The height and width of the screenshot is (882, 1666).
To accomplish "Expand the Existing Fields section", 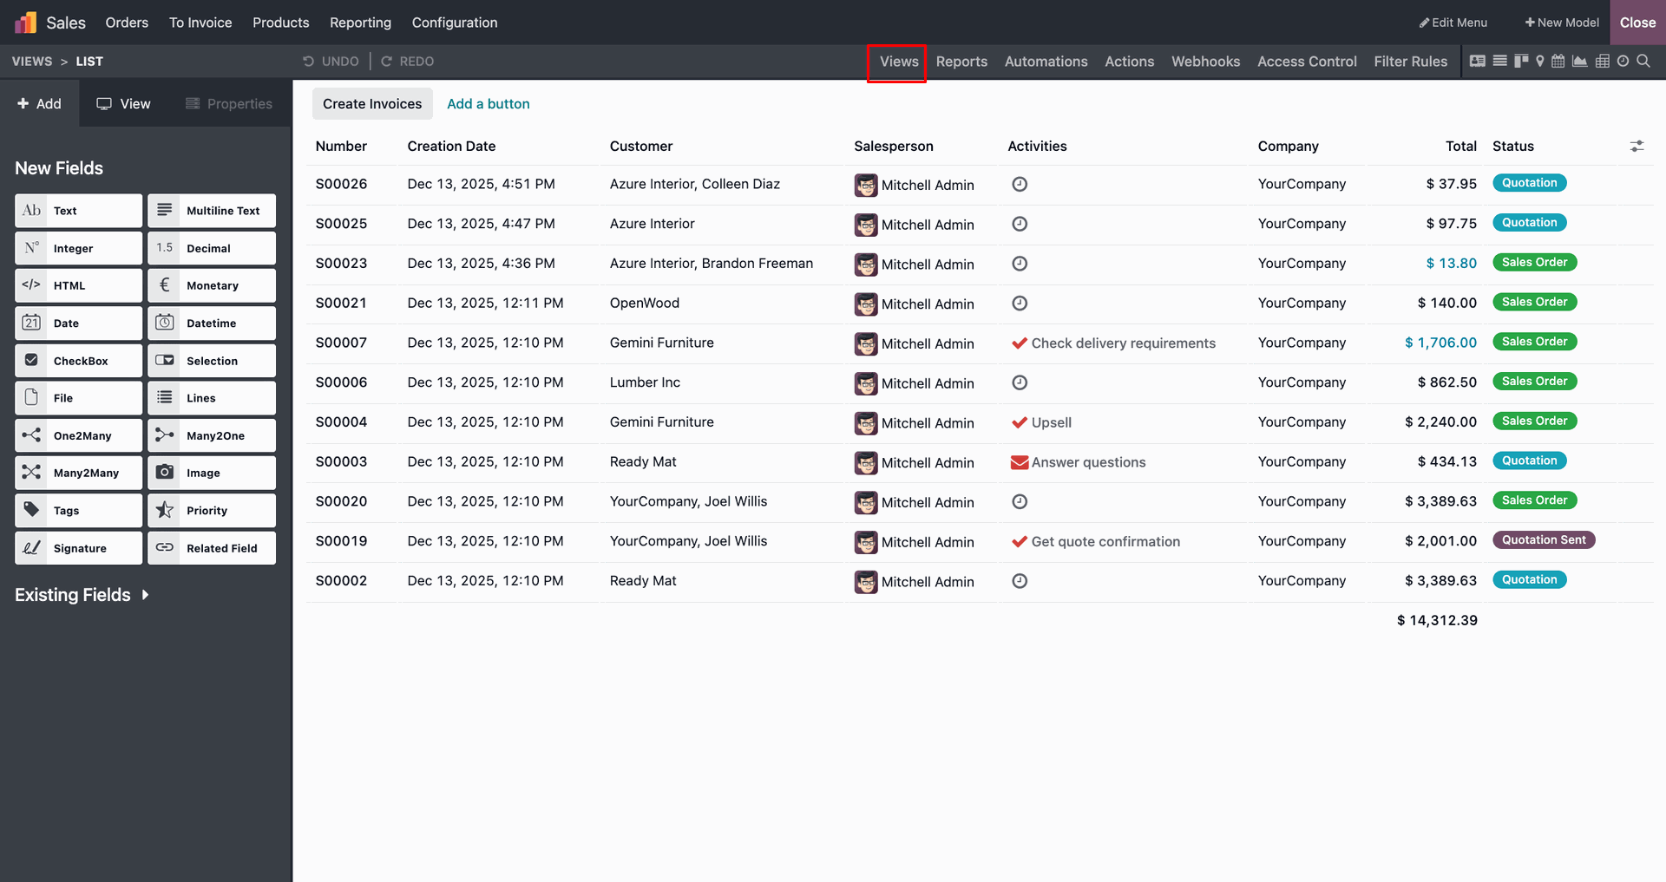I will pyautogui.click(x=82, y=595).
